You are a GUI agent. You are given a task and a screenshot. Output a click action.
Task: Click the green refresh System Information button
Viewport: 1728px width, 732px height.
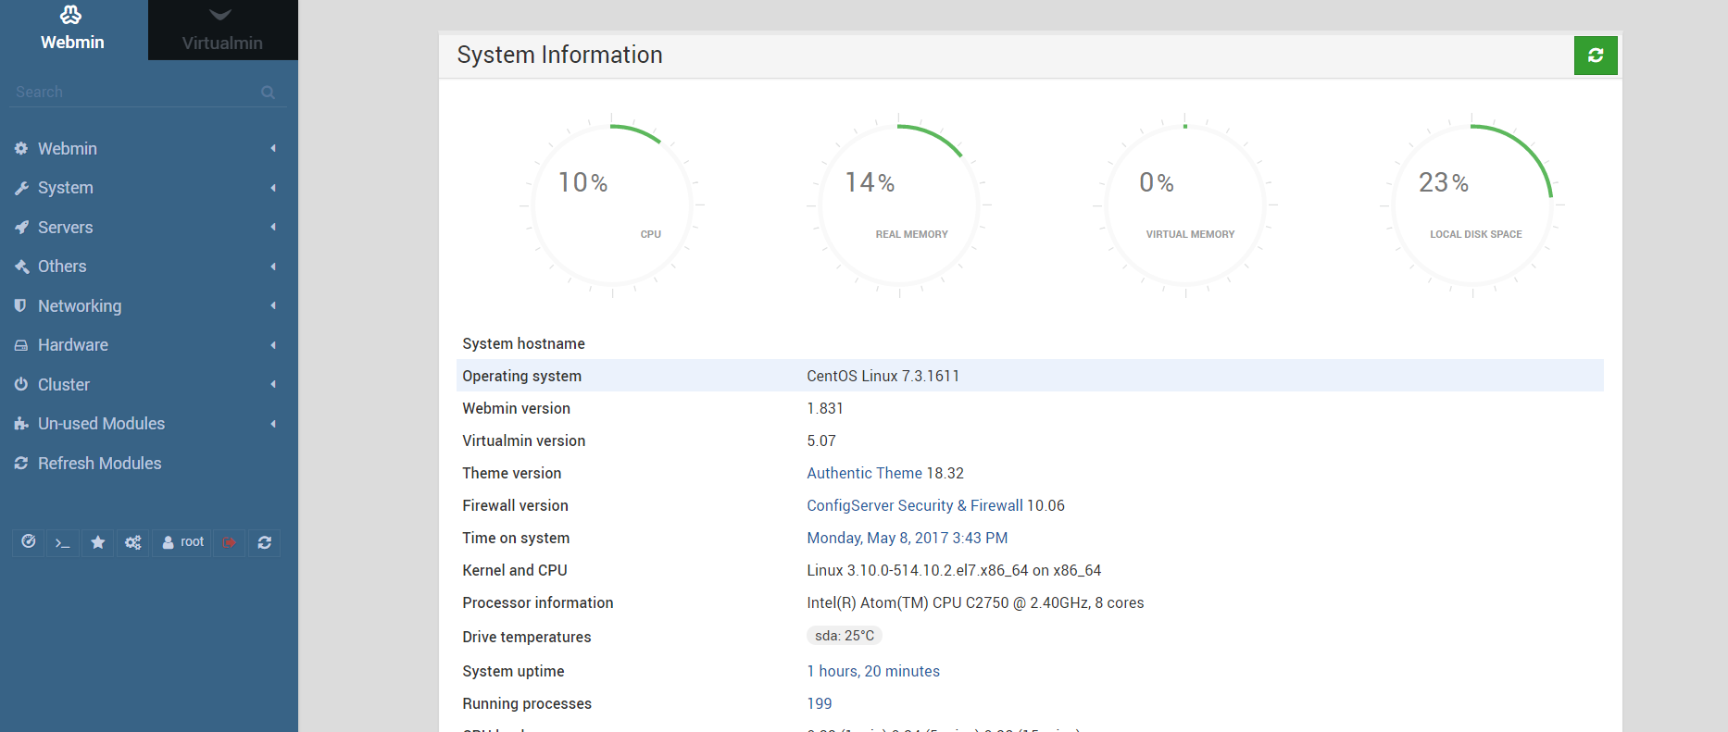(x=1595, y=56)
